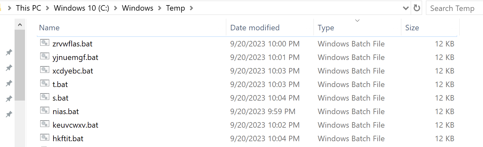
Task: Select the s.bat batch file icon
Action: pyautogui.click(x=45, y=97)
